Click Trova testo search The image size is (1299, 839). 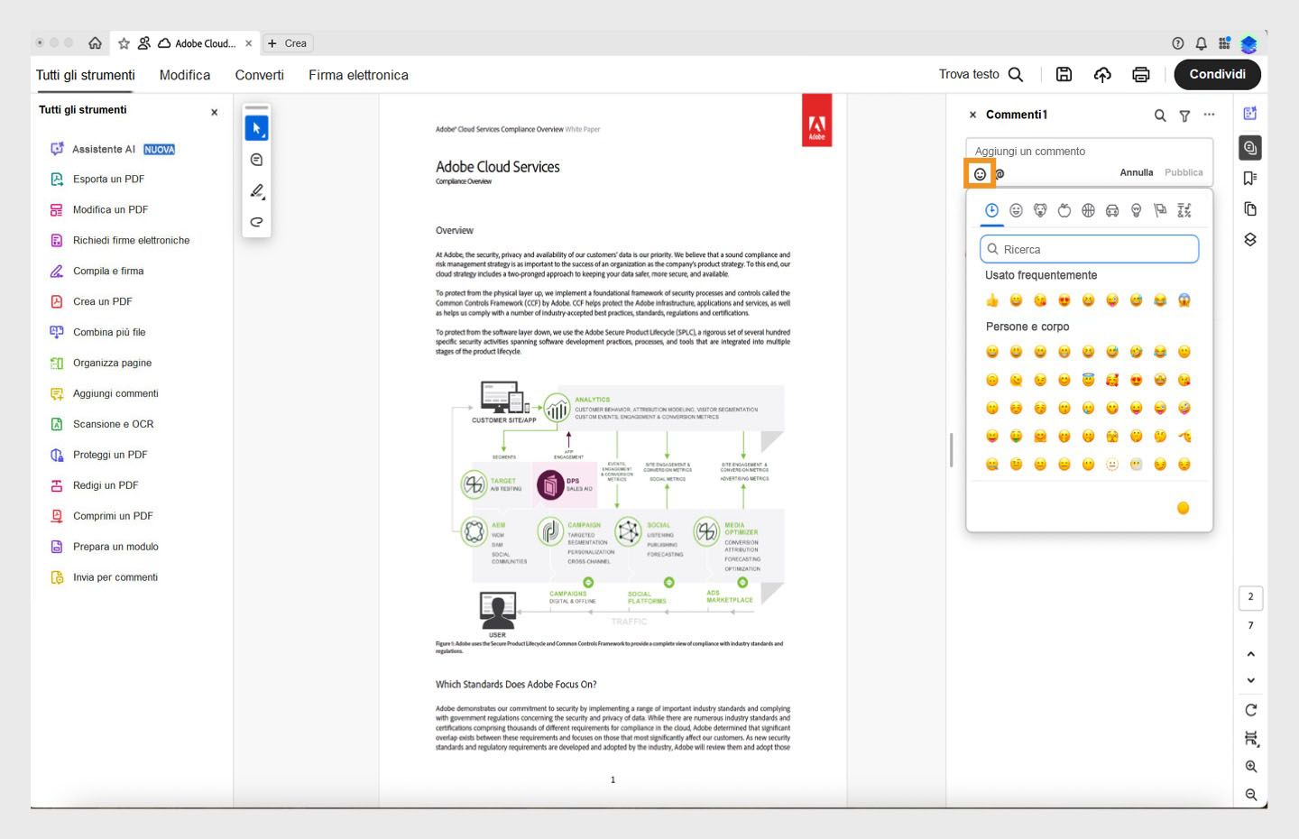pyautogui.click(x=981, y=75)
